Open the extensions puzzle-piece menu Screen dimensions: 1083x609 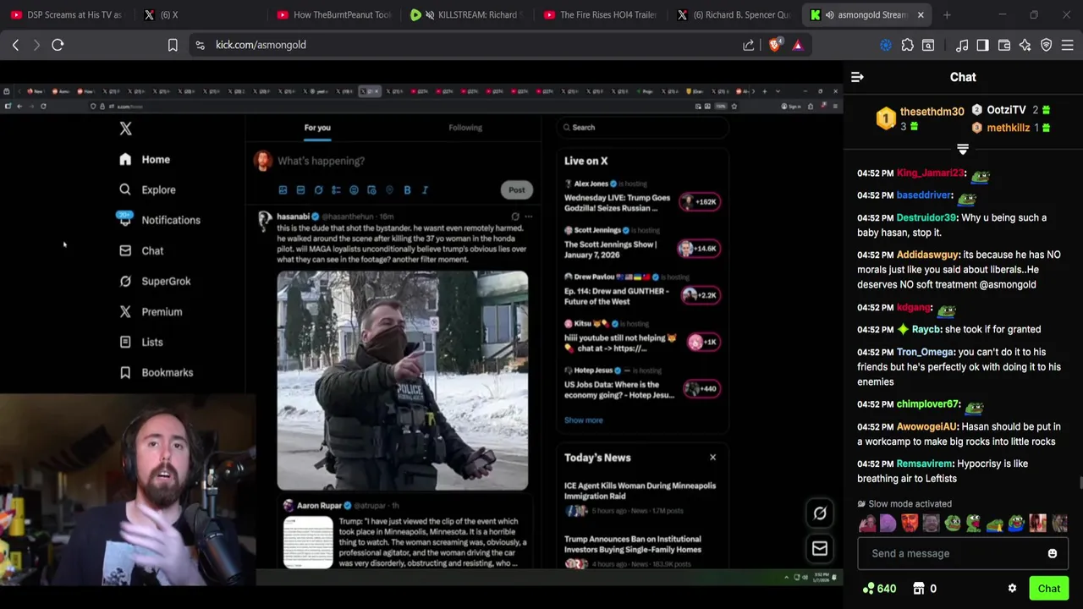(x=907, y=45)
